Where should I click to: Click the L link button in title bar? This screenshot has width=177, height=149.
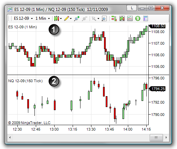132,8
